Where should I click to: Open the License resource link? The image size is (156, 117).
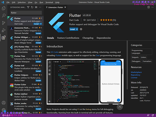click(134, 77)
